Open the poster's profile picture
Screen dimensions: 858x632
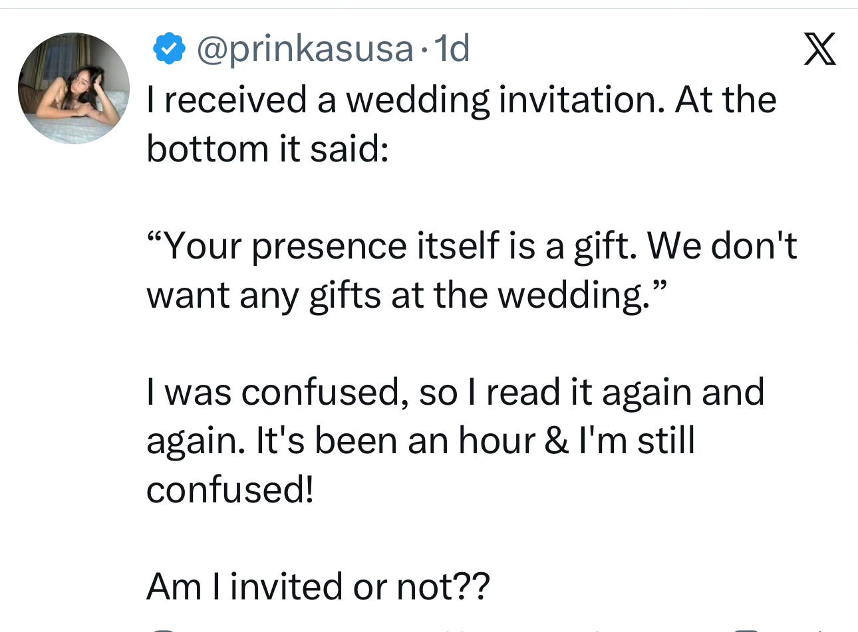73,88
